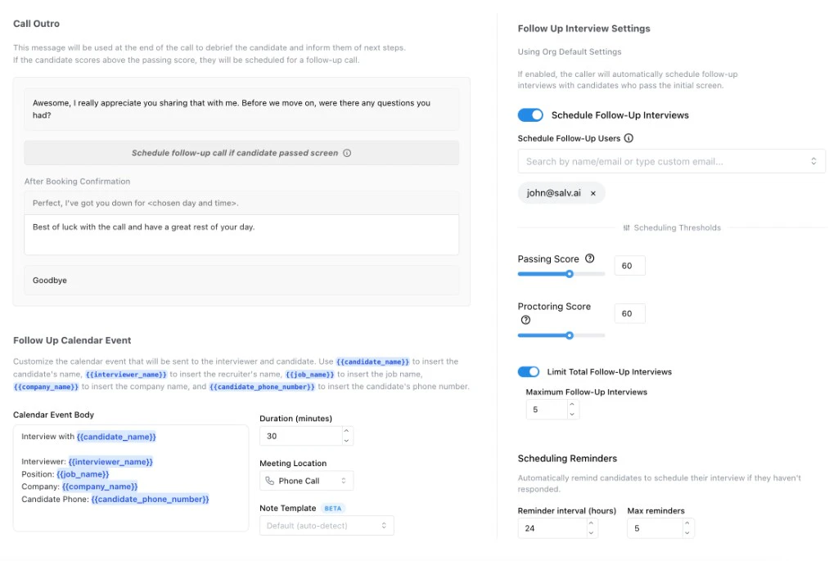838x561 pixels.
Task: Open Note Template Default dropdown
Action: [x=327, y=526]
